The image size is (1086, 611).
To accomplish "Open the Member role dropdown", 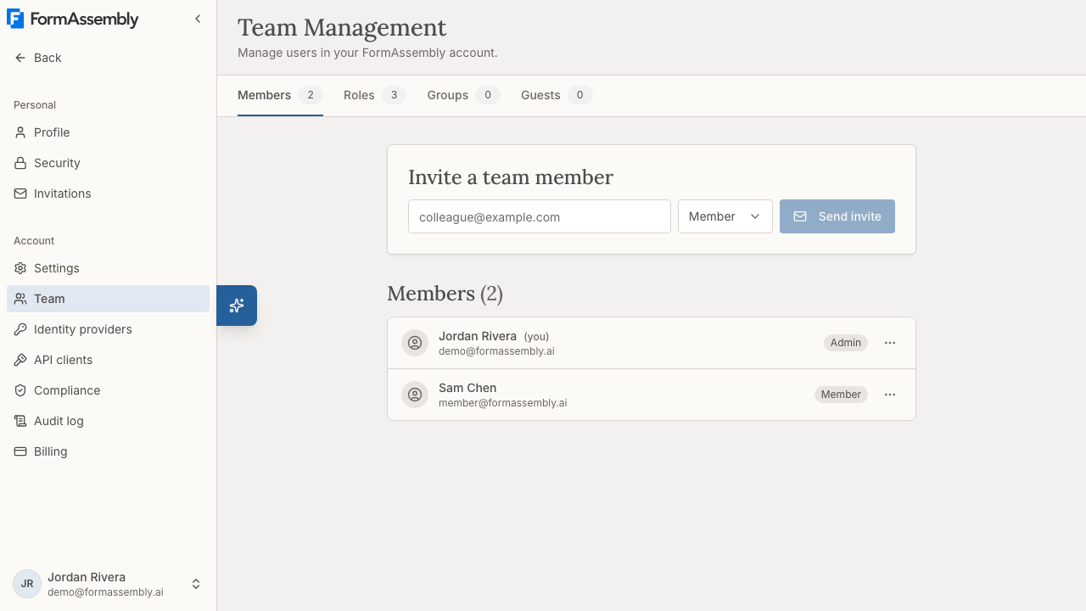I will (725, 216).
